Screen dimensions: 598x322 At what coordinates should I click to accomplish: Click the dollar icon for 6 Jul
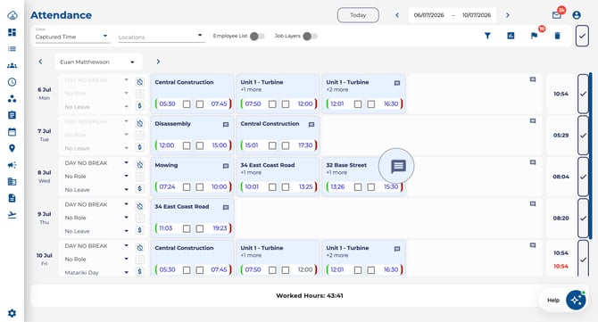(140, 106)
